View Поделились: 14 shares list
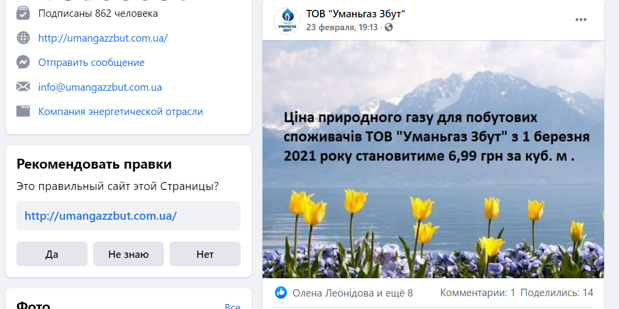 557,293
